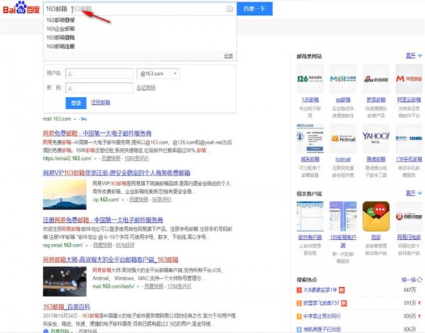Click the 邮件客户端 app screenshot icon
Screen dimensions: 425x333
(x=310, y=216)
